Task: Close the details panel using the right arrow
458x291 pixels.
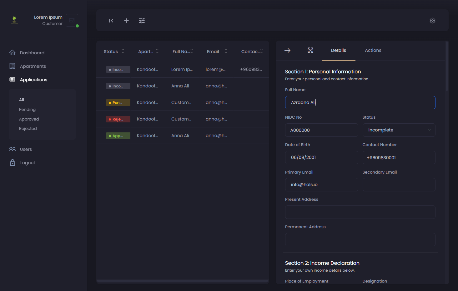Action: pyautogui.click(x=287, y=50)
